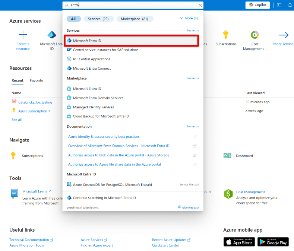The height and width of the screenshot is (251, 294).
Task: Click Subscriptions key icon in Azure services
Action: pos(226,35)
